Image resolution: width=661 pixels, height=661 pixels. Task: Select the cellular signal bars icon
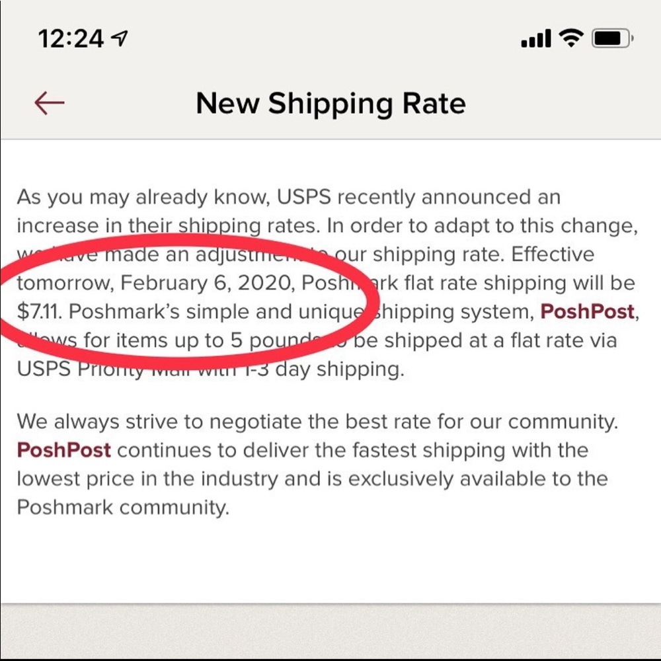(537, 40)
